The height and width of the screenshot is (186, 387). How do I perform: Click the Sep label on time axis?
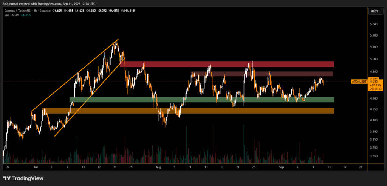click(x=281, y=166)
